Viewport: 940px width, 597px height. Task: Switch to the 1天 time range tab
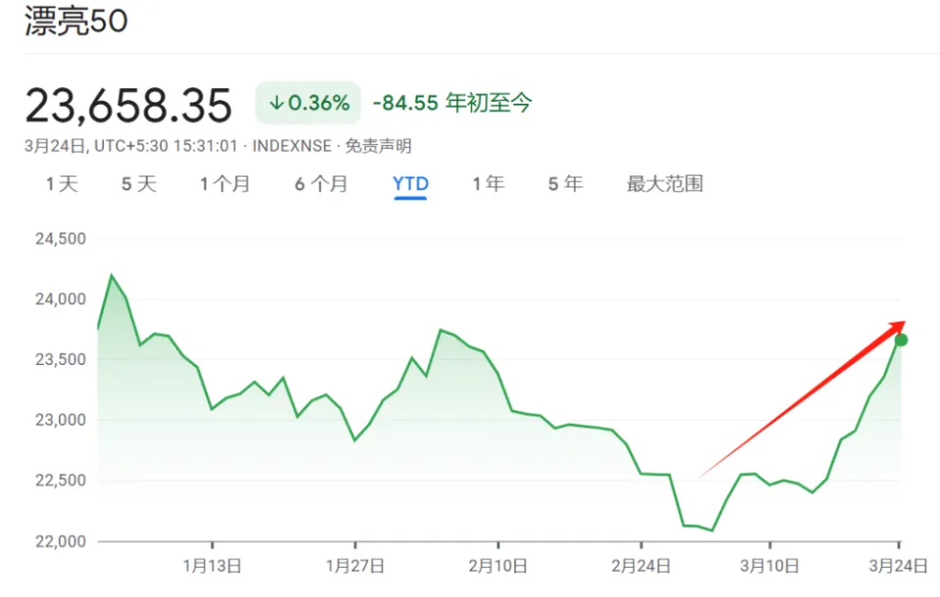pos(62,184)
